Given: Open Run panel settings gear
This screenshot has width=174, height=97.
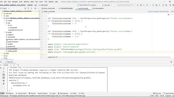Looking at the screenshot, I should click(171, 62).
